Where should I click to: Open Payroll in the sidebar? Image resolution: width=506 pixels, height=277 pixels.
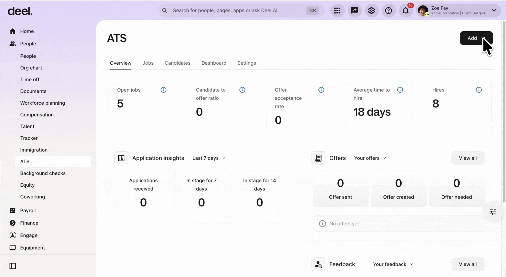(x=28, y=210)
